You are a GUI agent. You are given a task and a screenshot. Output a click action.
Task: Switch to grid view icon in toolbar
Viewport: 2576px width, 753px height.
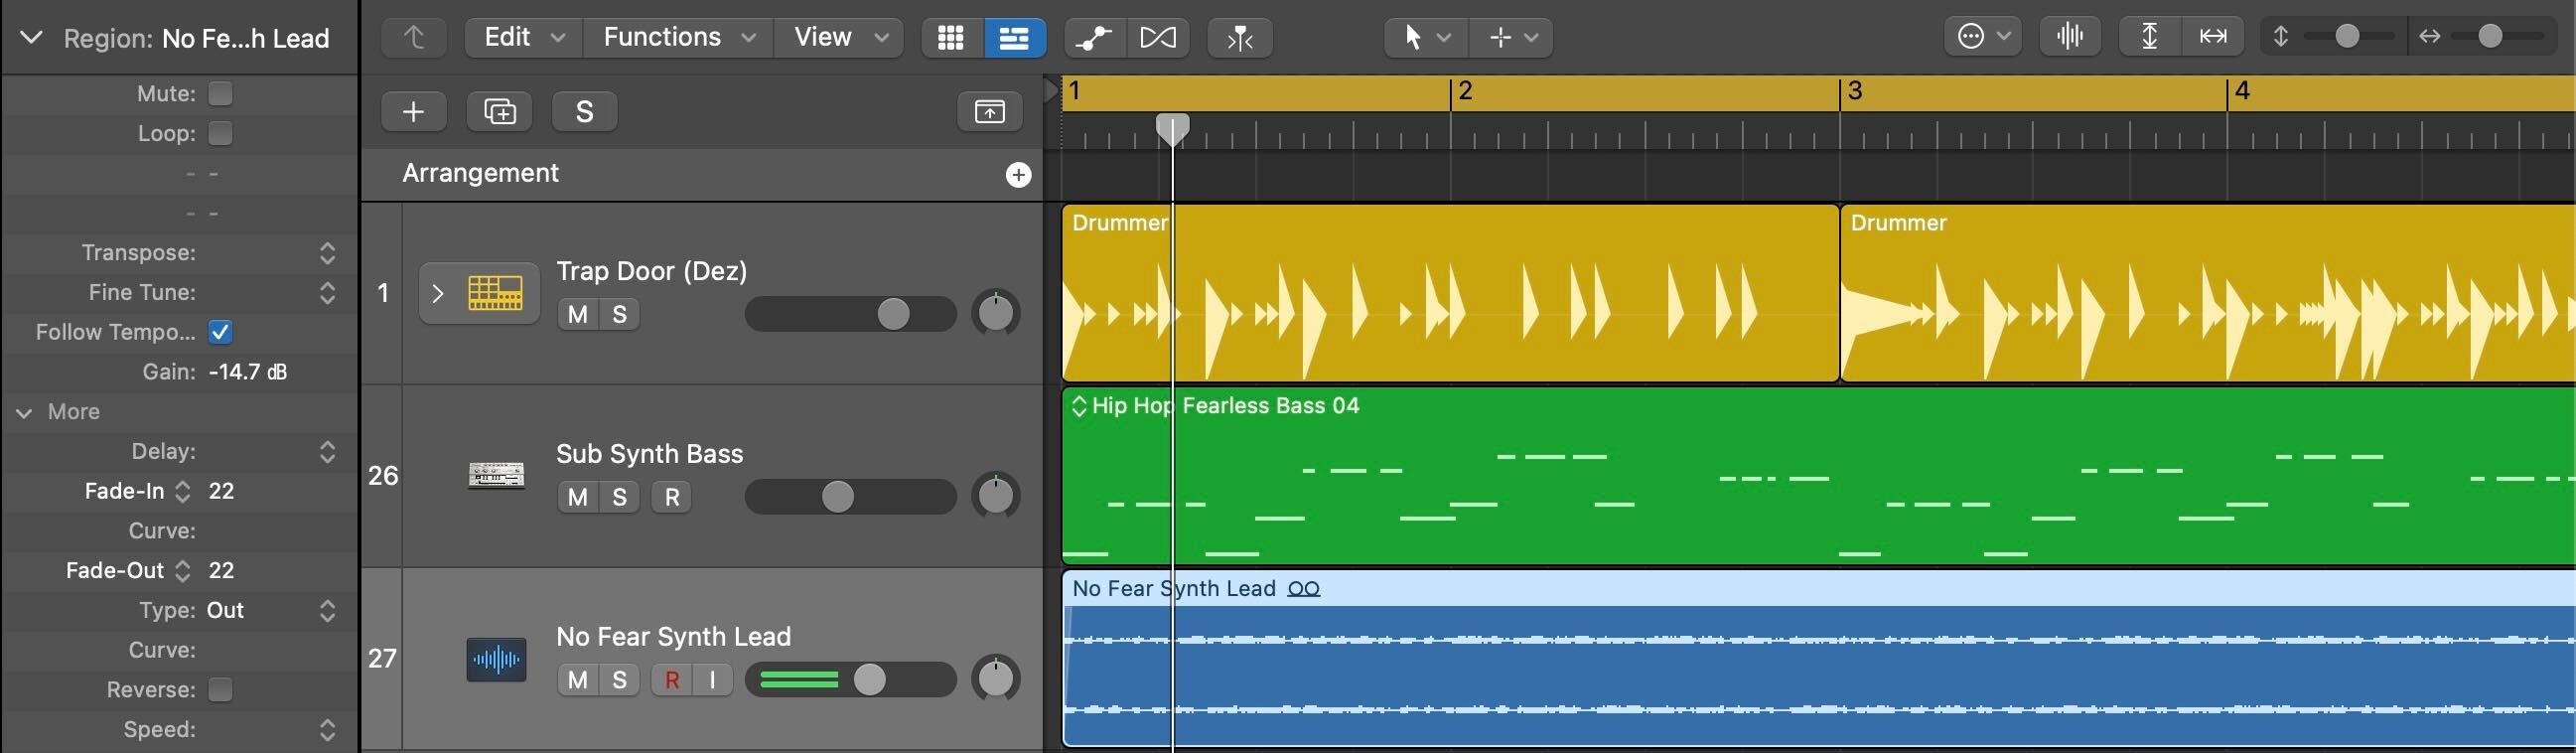950,38
